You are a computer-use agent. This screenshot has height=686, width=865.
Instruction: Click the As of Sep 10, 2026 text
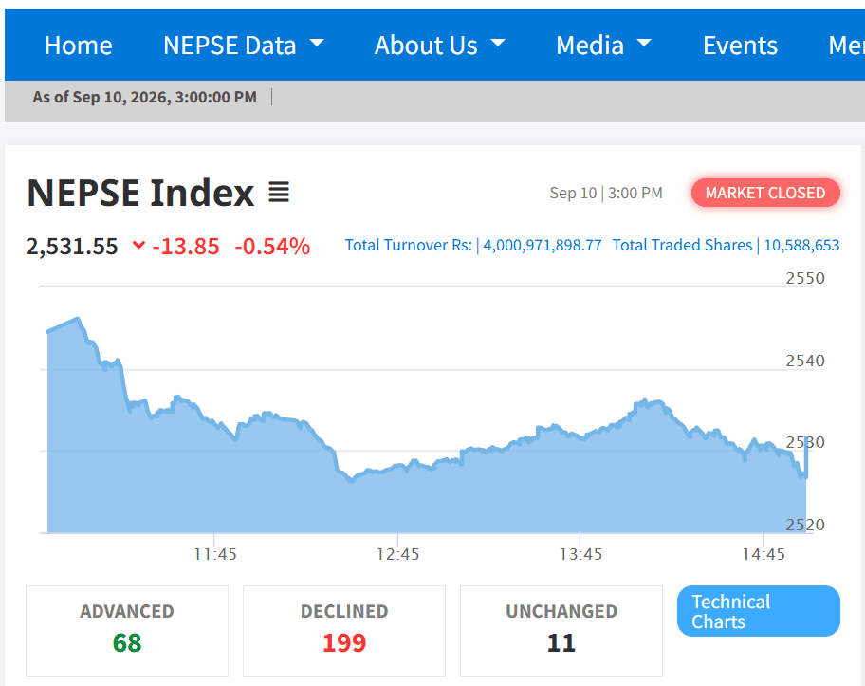point(144,97)
